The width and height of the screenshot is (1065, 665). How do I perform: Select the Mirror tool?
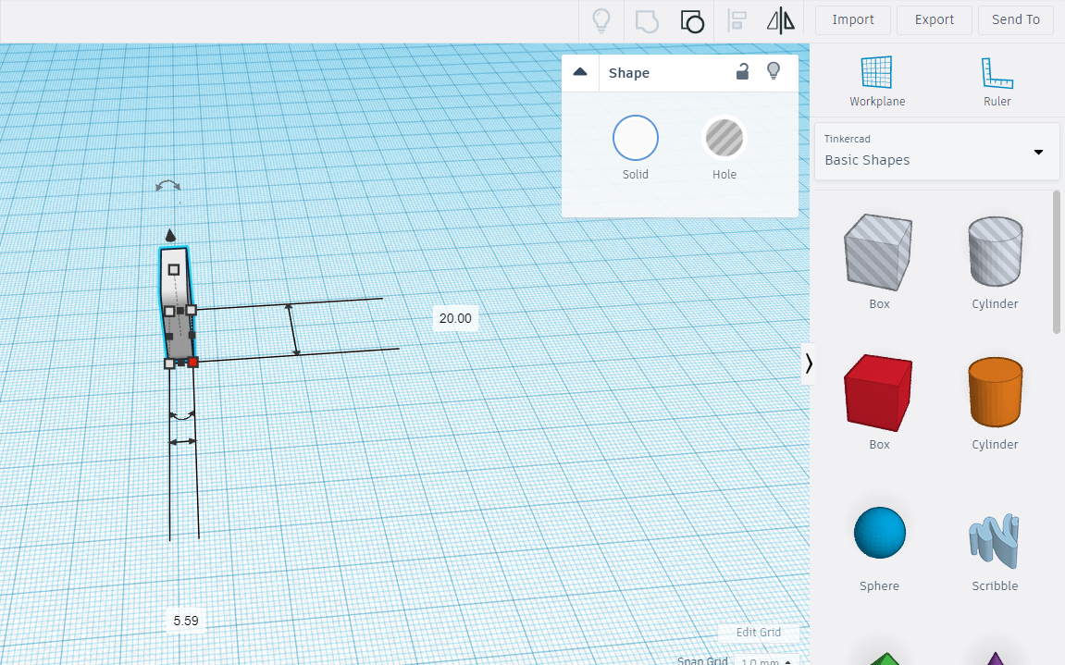(780, 21)
